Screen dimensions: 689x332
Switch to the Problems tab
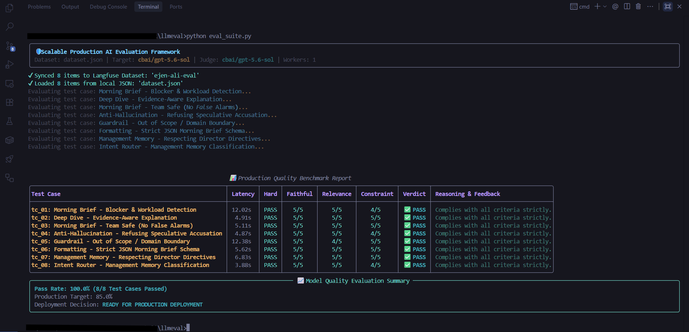click(39, 6)
